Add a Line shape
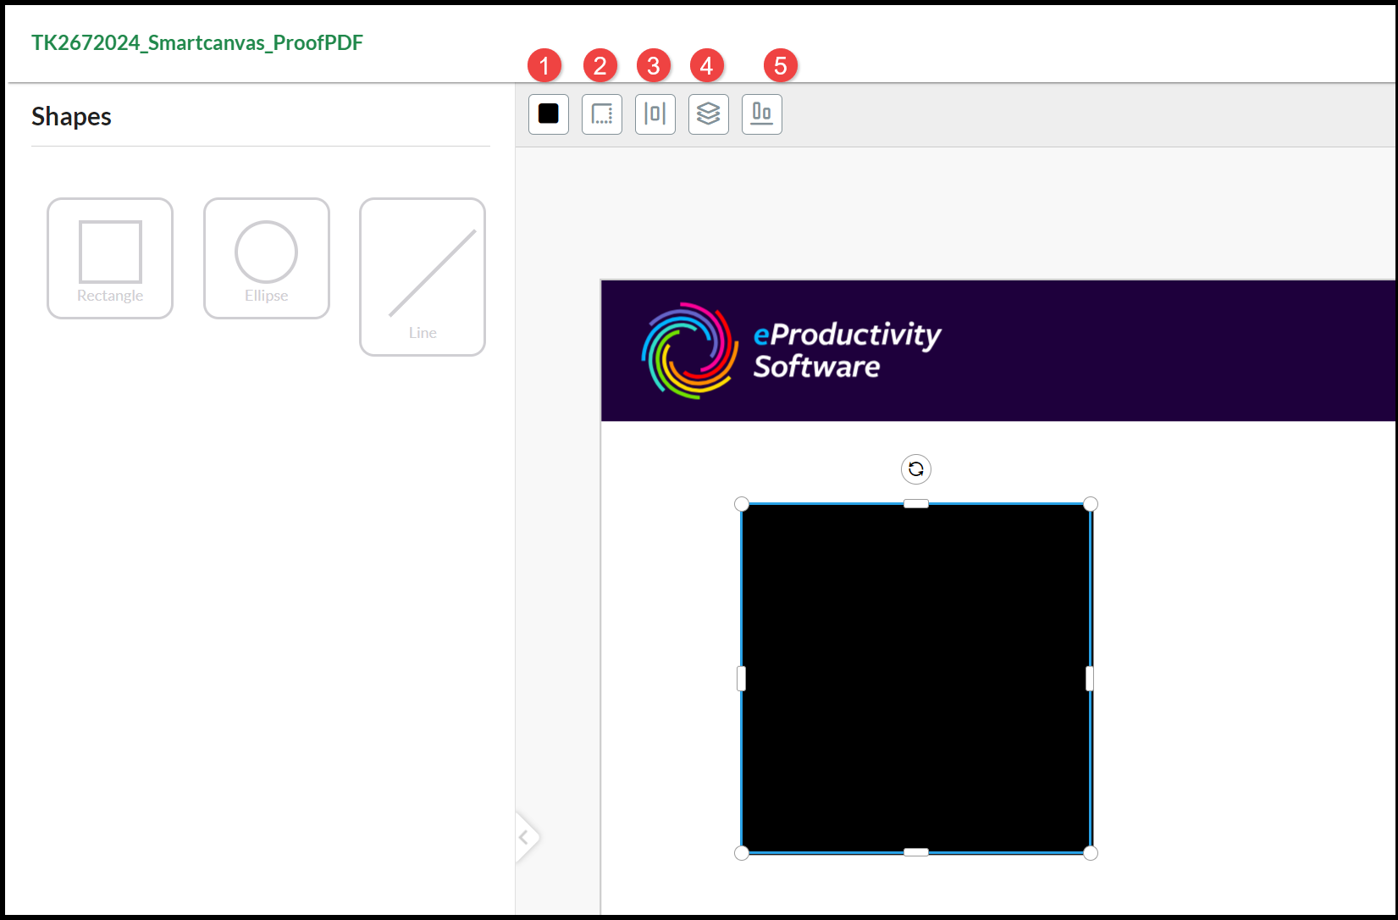1398x920 pixels. tap(422, 277)
